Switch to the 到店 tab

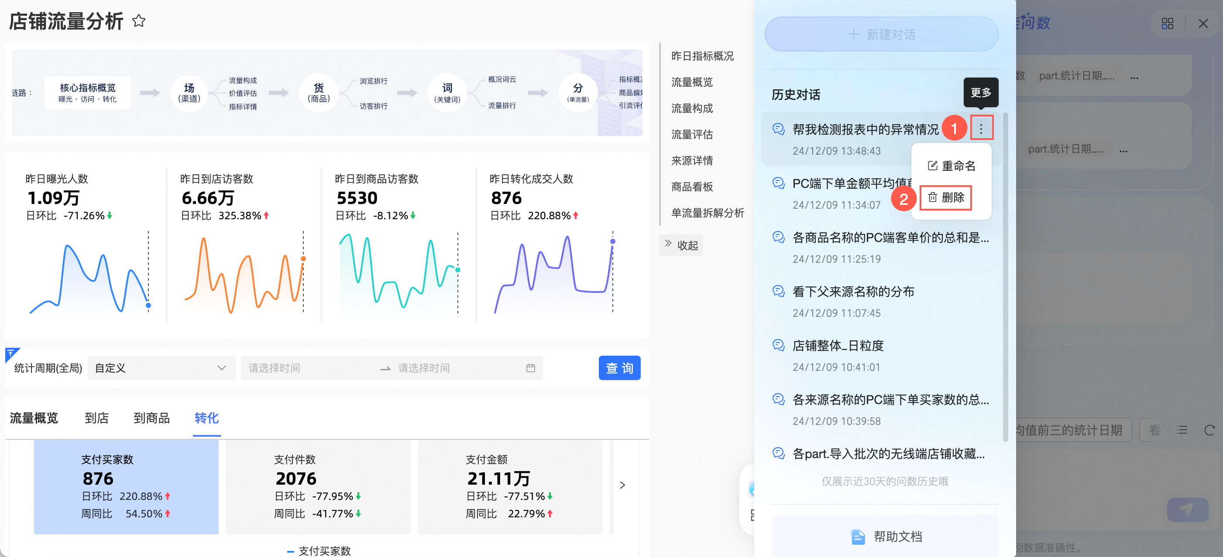click(97, 418)
